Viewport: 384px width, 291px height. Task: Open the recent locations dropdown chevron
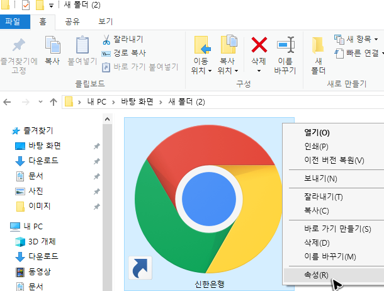click(41, 101)
